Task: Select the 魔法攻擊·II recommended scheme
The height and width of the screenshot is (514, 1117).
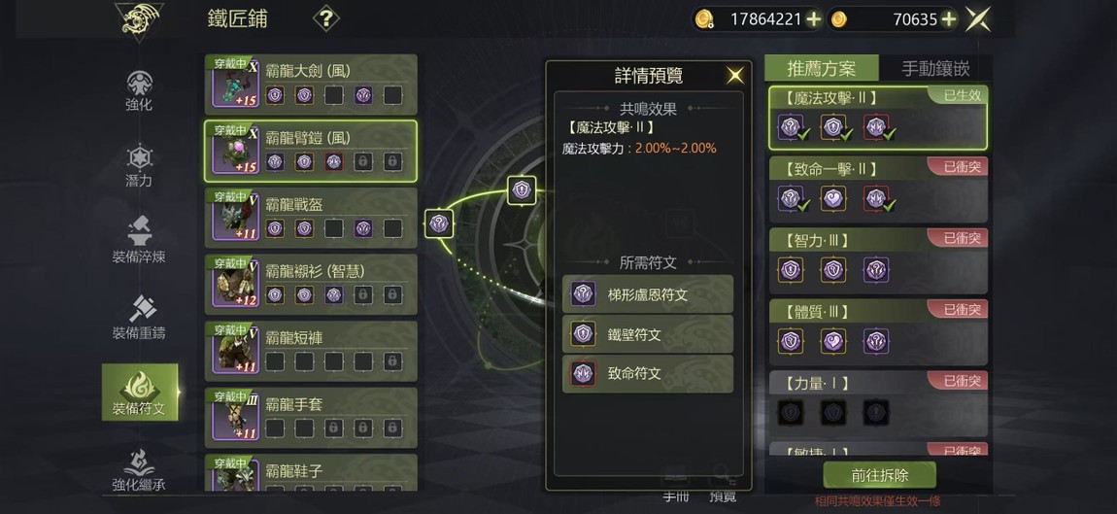Action: click(x=878, y=118)
